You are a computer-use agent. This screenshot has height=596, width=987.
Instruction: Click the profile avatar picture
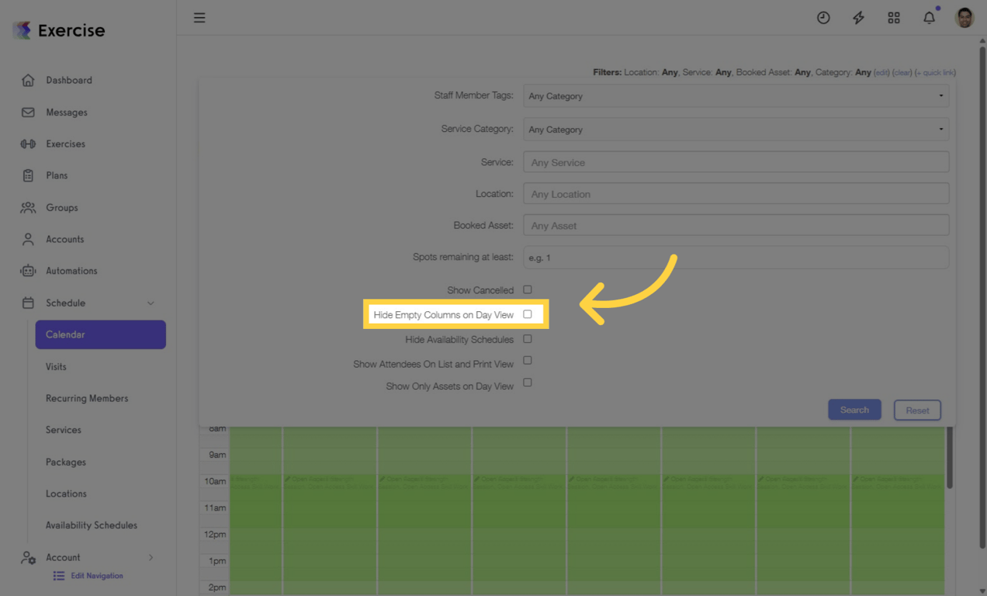(x=963, y=17)
